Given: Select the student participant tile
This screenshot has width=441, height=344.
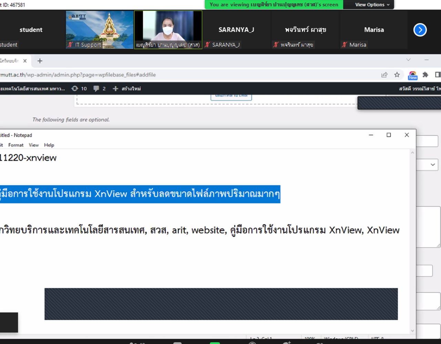Looking at the screenshot, I should click(x=31, y=30).
